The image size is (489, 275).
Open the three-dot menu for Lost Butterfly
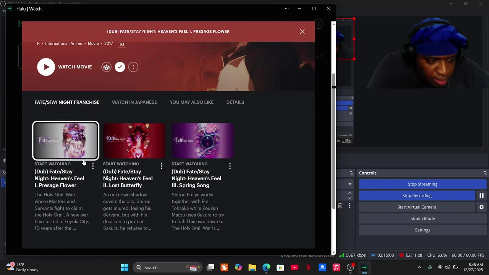coord(161,166)
